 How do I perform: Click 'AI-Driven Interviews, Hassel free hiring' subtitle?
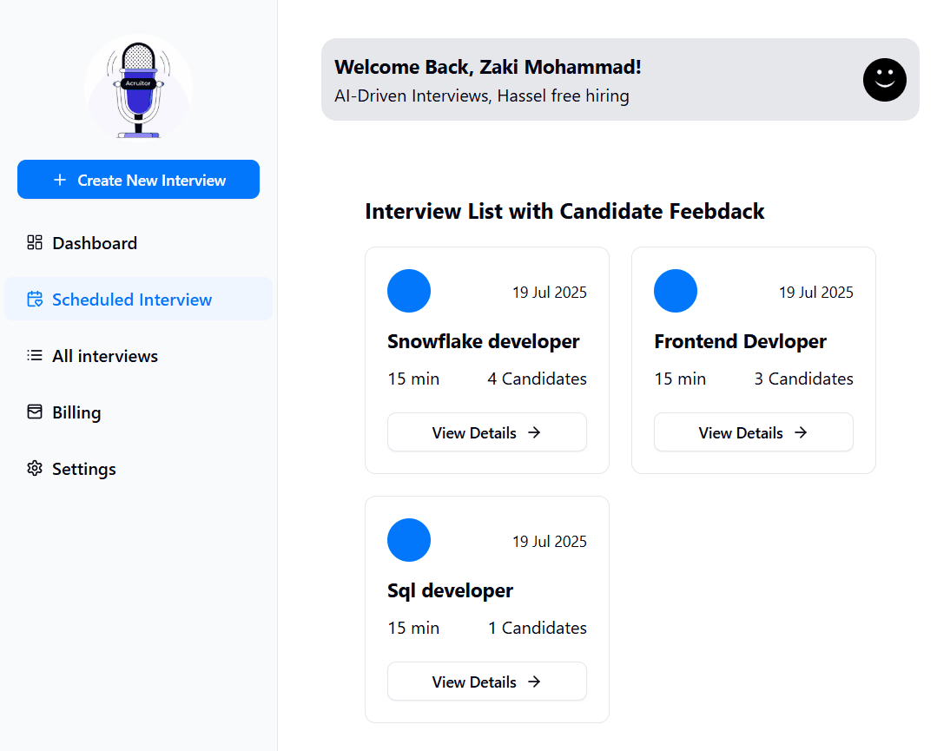(x=482, y=96)
